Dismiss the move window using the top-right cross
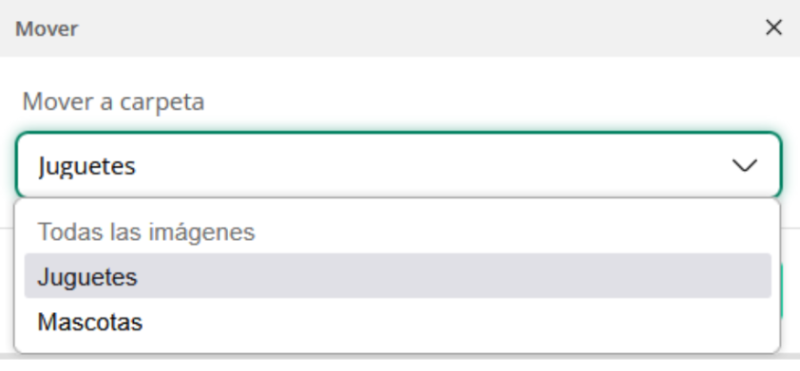This screenshot has width=800, height=371. pos(773,28)
